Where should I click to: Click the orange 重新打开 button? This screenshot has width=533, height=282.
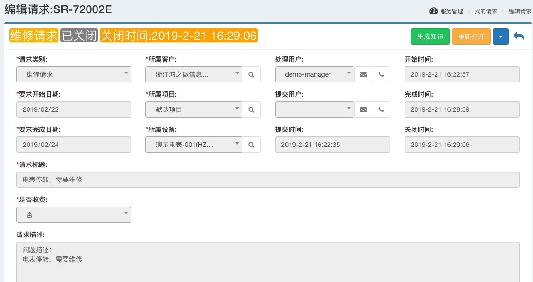(x=471, y=36)
